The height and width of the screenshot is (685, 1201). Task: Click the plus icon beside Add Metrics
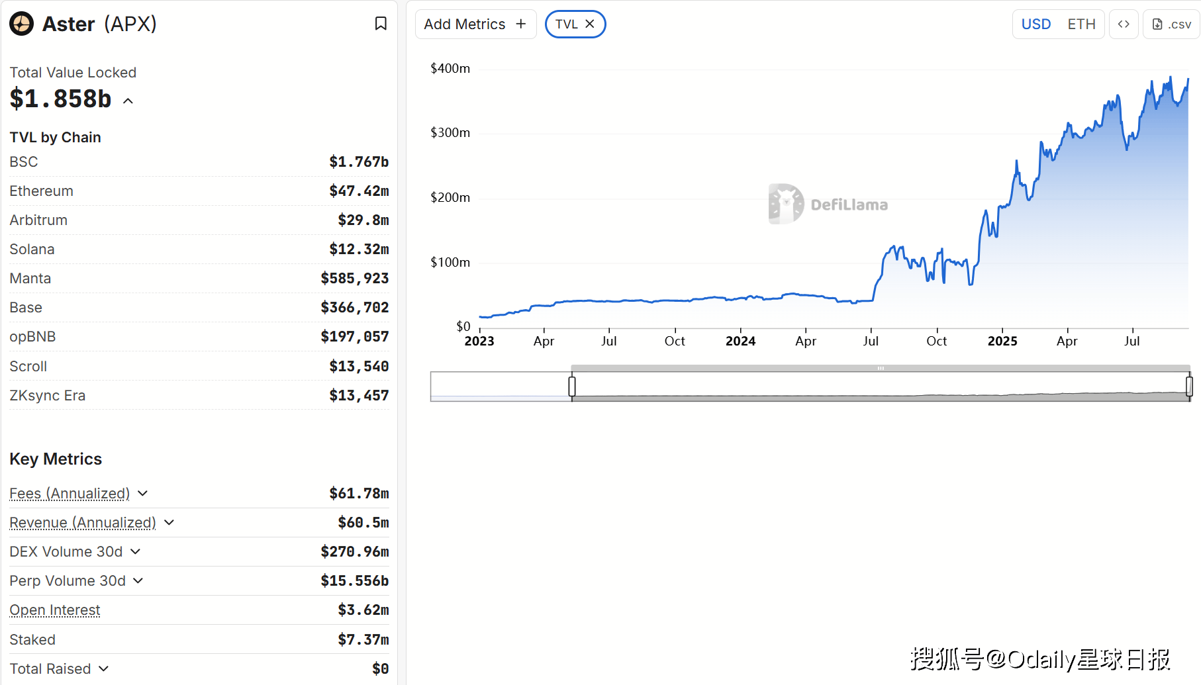(x=521, y=24)
